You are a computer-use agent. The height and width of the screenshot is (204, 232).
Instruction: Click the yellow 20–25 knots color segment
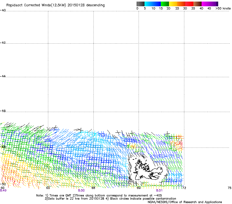(173, 4)
